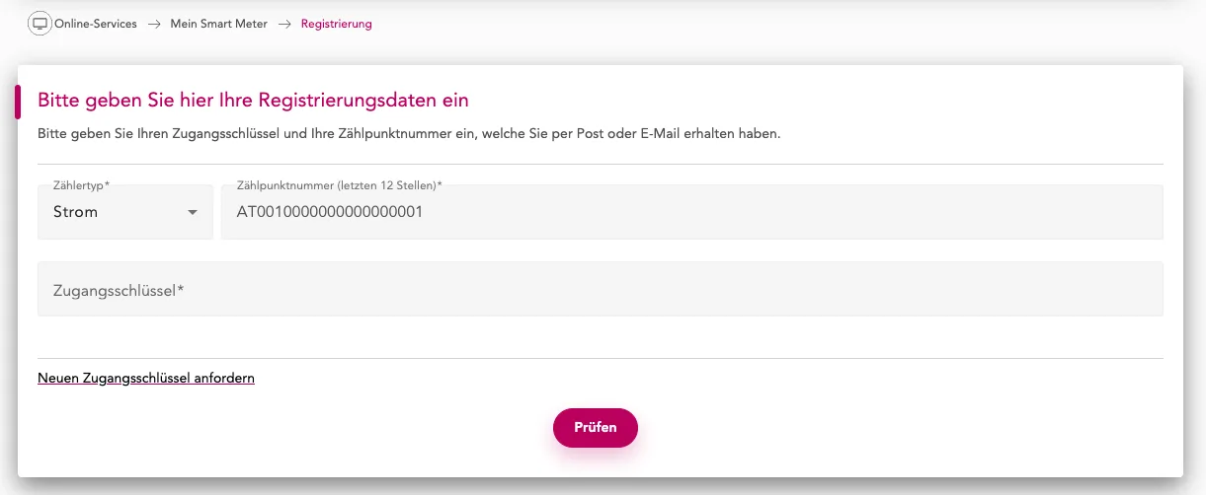Click the pink accent bar beside the heading
Screen dimensions: 1206x495
(18, 102)
